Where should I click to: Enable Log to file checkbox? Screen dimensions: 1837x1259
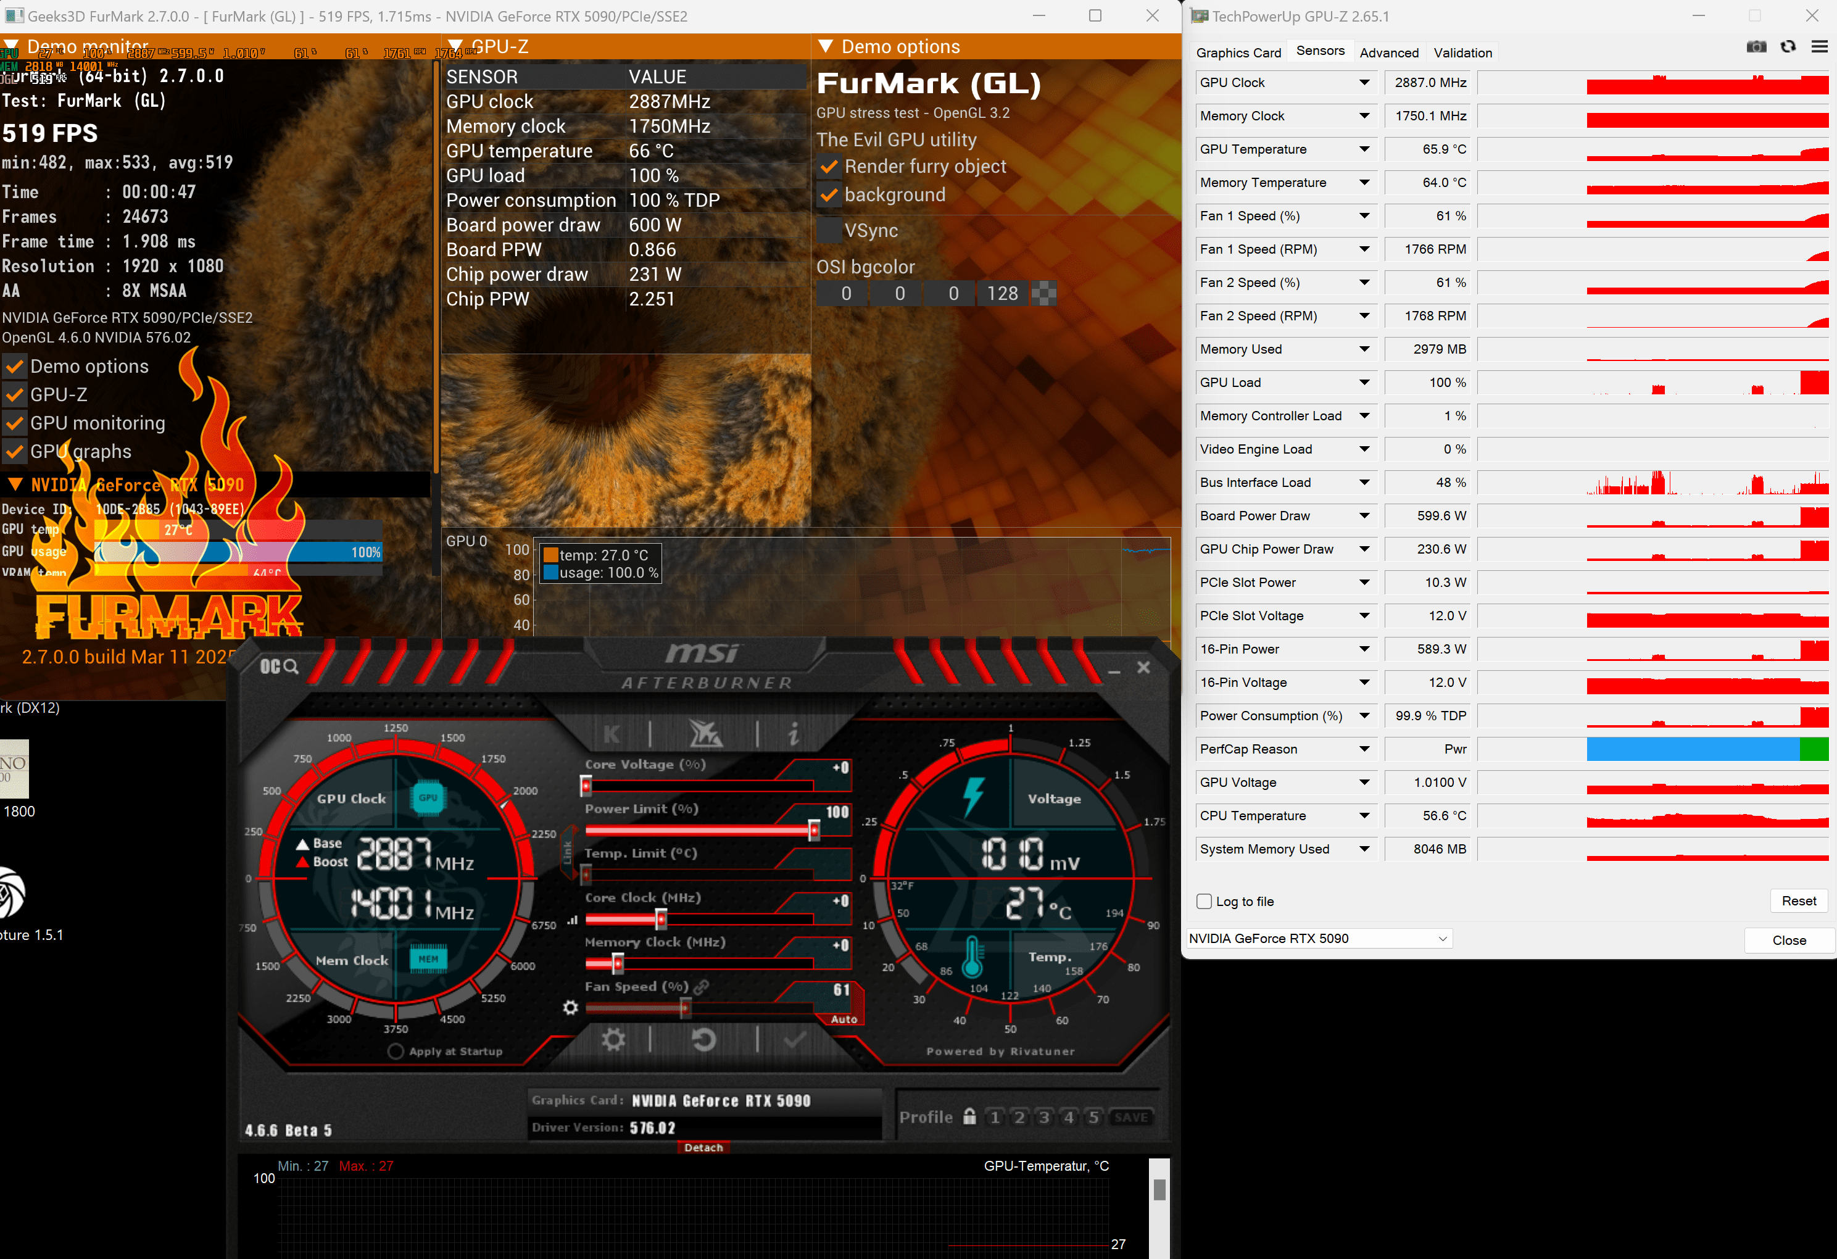coord(1204,901)
